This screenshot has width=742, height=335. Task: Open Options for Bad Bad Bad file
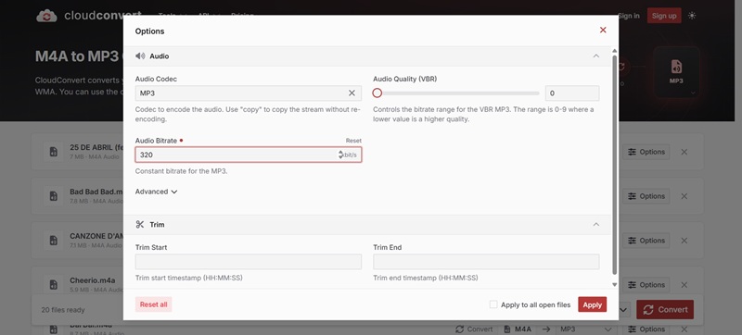(646, 196)
